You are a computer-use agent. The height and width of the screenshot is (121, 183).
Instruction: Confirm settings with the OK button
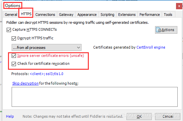coord(139,116)
